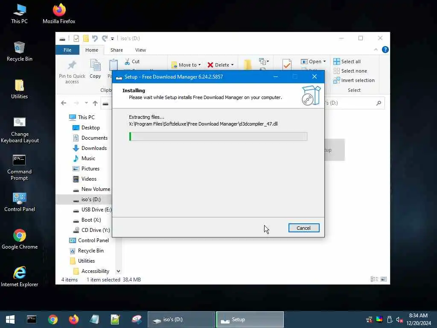Switch to the Share ribbon tab

(117, 50)
